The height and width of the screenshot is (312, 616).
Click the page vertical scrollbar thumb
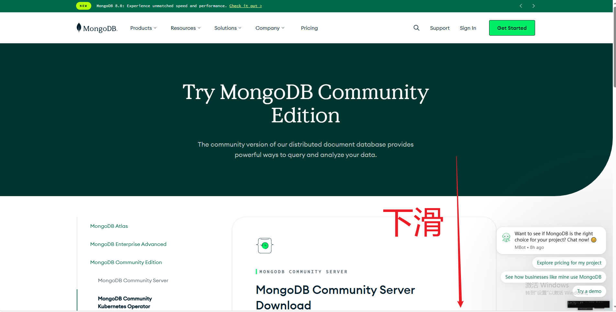click(x=614, y=47)
